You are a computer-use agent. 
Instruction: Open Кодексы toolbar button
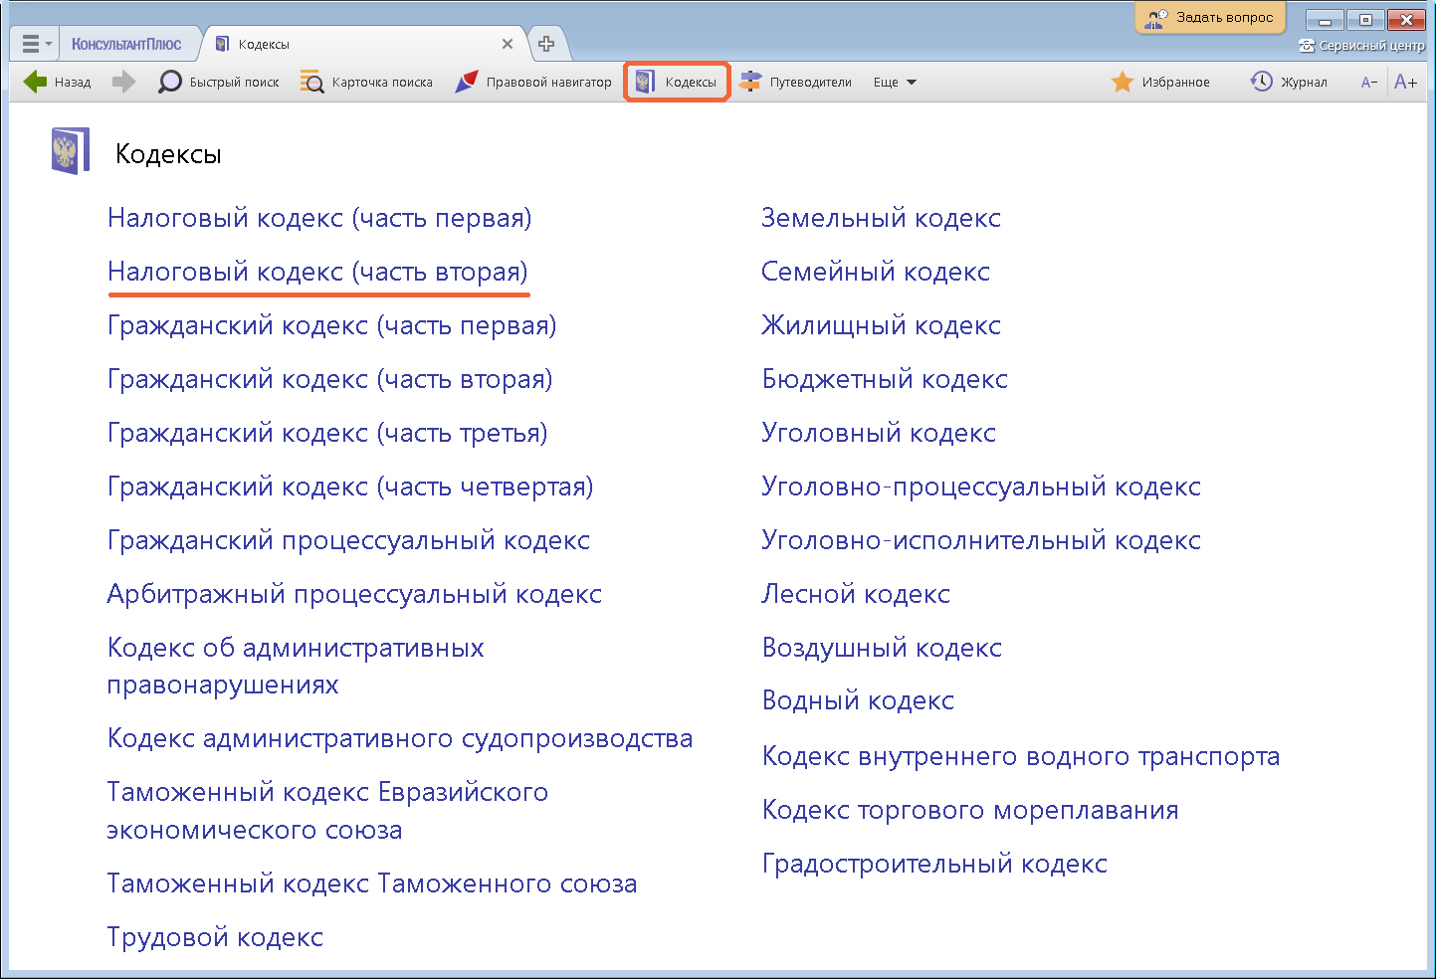pyautogui.click(x=677, y=82)
